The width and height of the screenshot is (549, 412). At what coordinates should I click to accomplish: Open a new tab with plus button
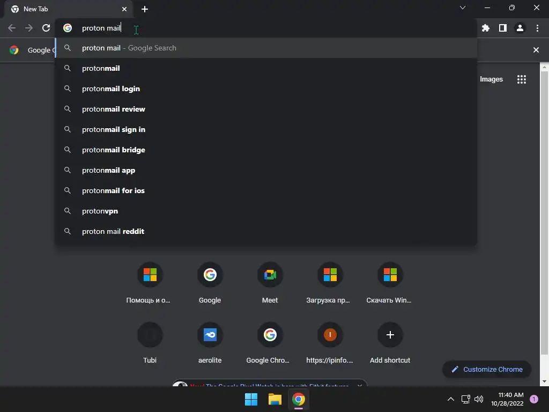click(145, 9)
